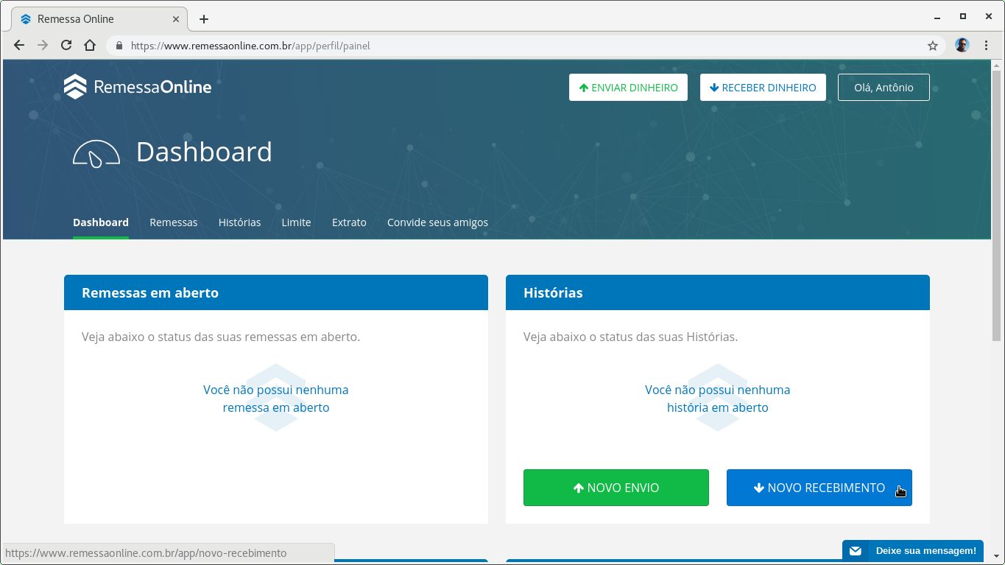Screen dimensions: 1005x565
Task: Click scrollbar down arrow
Action: [x=997, y=556]
